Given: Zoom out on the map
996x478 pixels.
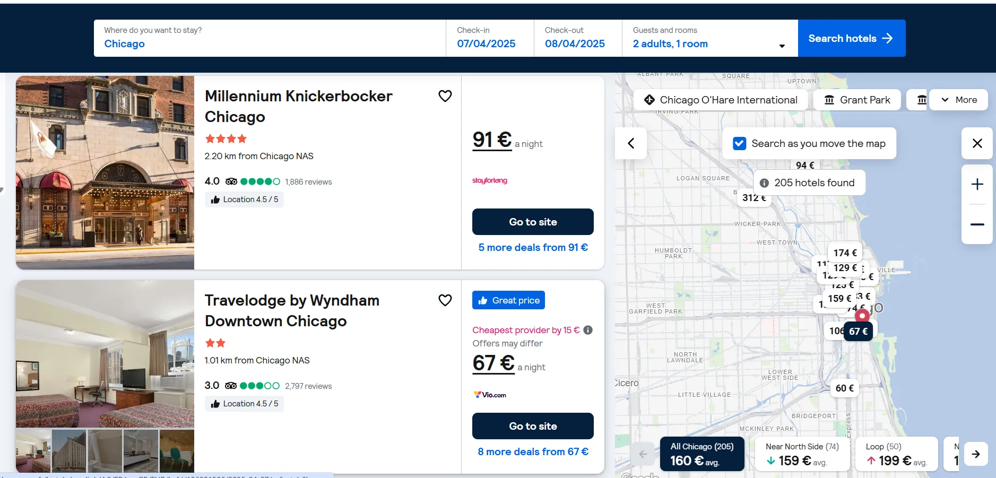Looking at the screenshot, I should pos(977,224).
